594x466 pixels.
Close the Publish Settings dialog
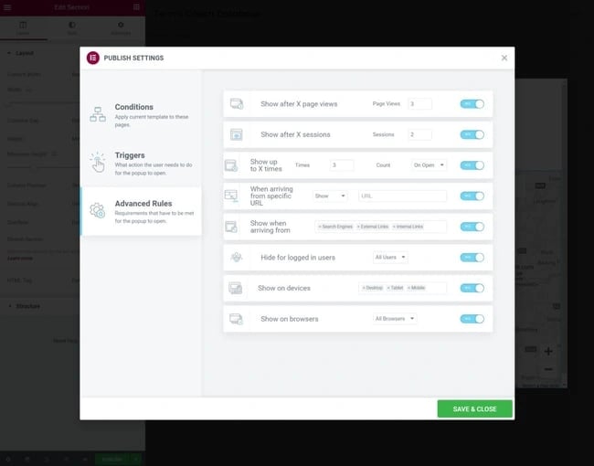coord(504,58)
